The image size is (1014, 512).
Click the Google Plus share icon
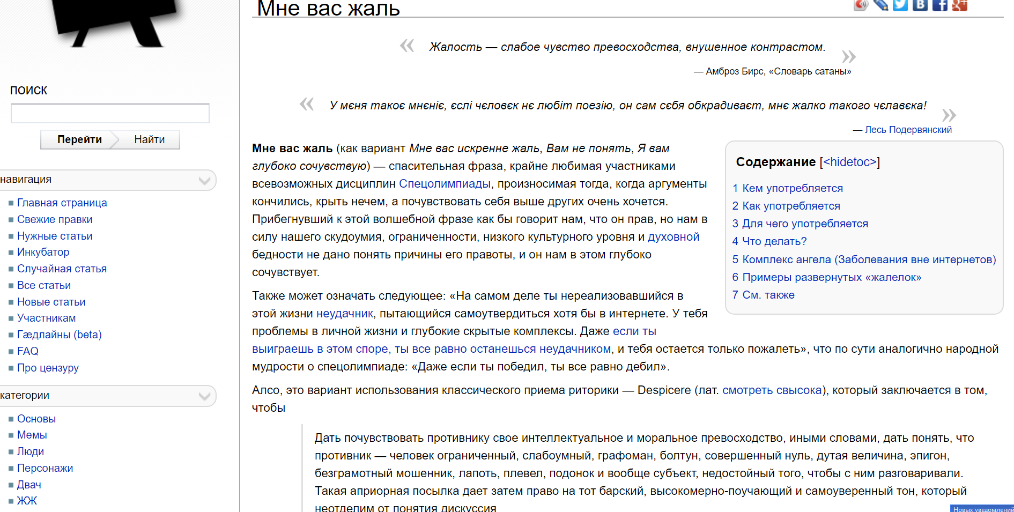pyautogui.click(x=960, y=4)
